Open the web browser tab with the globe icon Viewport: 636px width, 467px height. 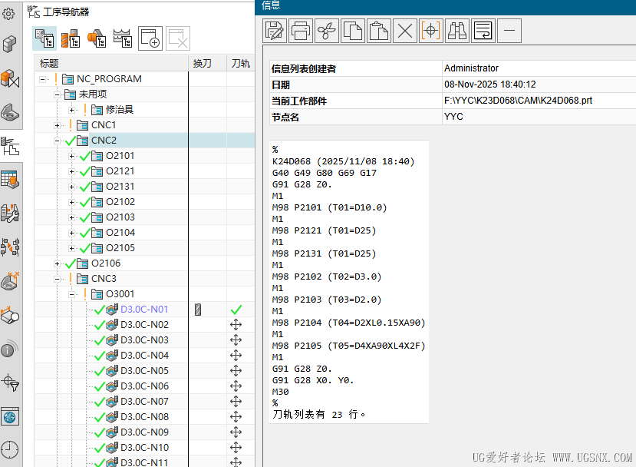(x=12, y=417)
